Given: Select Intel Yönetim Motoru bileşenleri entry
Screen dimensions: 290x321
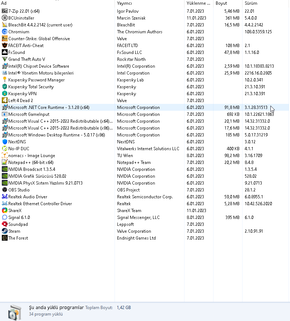Looking at the screenshot, I should 145,73.
